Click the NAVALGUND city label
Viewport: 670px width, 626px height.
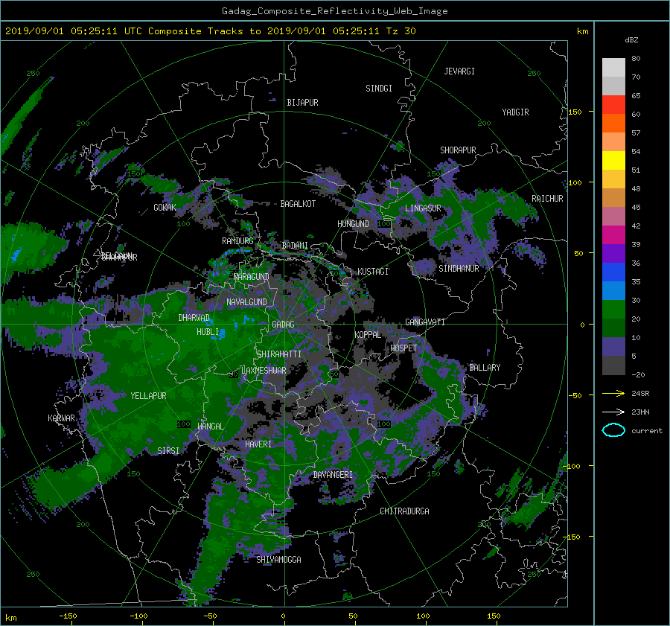[246, 302]
